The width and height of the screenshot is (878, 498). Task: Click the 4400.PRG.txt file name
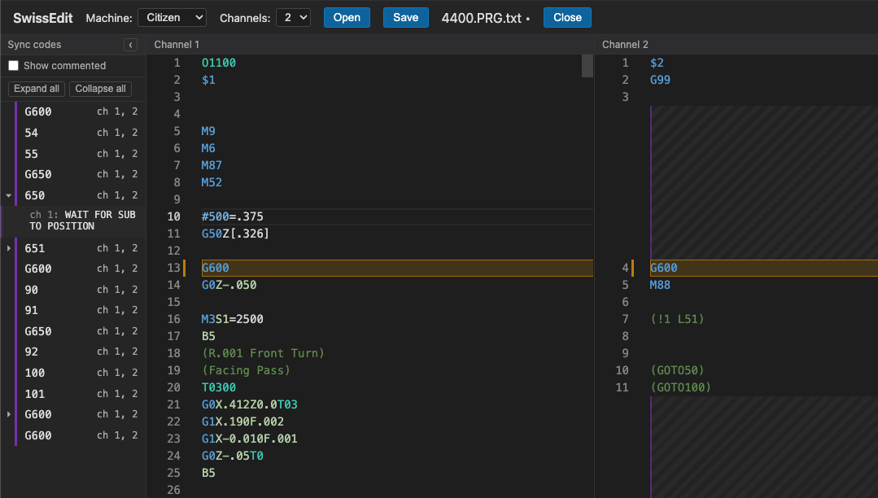coord(482,18)
